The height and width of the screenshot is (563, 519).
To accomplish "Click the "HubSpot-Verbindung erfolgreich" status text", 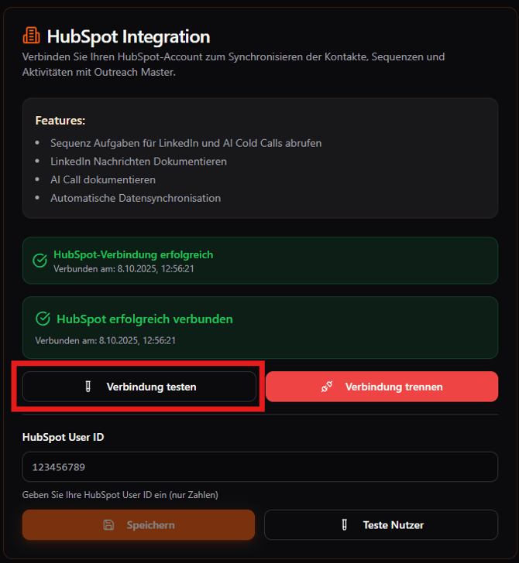I will pyautogui.click(x=133, y=254).
